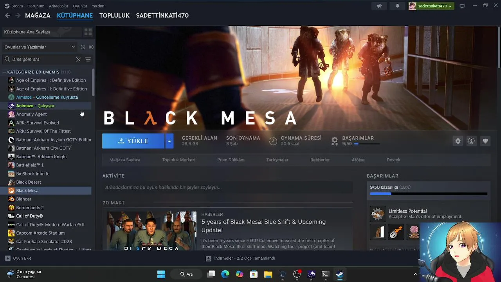
Task: Open Windows Start menu
Action: pos(161,274)
